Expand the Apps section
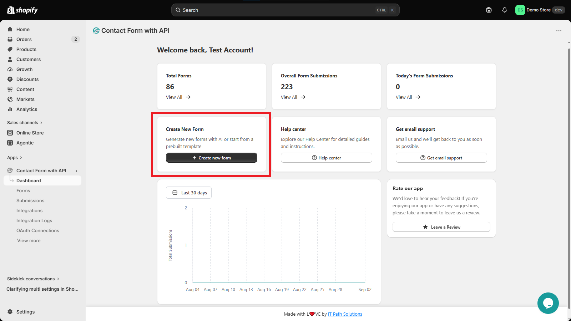This screenshot has height=321, width=571. click(15, 158)
